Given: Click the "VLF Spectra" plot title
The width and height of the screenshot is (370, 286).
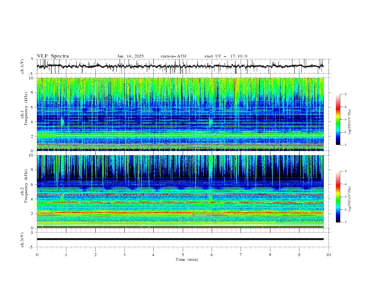Looking at the screenshot, I should [53, 56].
